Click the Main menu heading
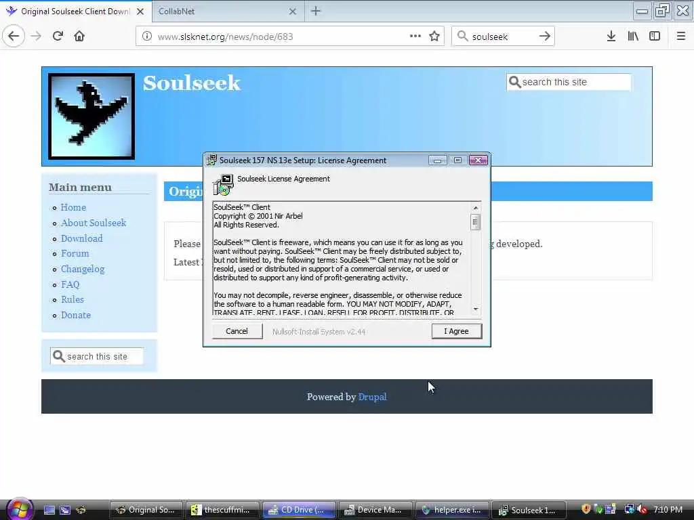This screenshot has width=694, height=520. pos(80,187)
